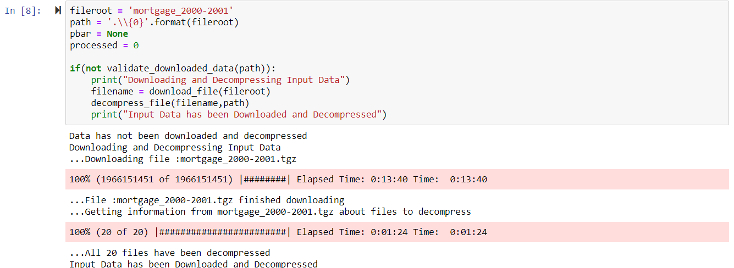Place cursor on 'processed = 0' line

104,46
